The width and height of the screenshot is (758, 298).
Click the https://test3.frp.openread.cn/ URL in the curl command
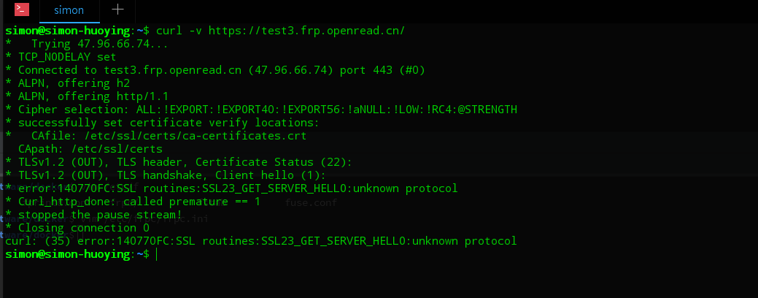pyautogui.click(x=306, y=31)
